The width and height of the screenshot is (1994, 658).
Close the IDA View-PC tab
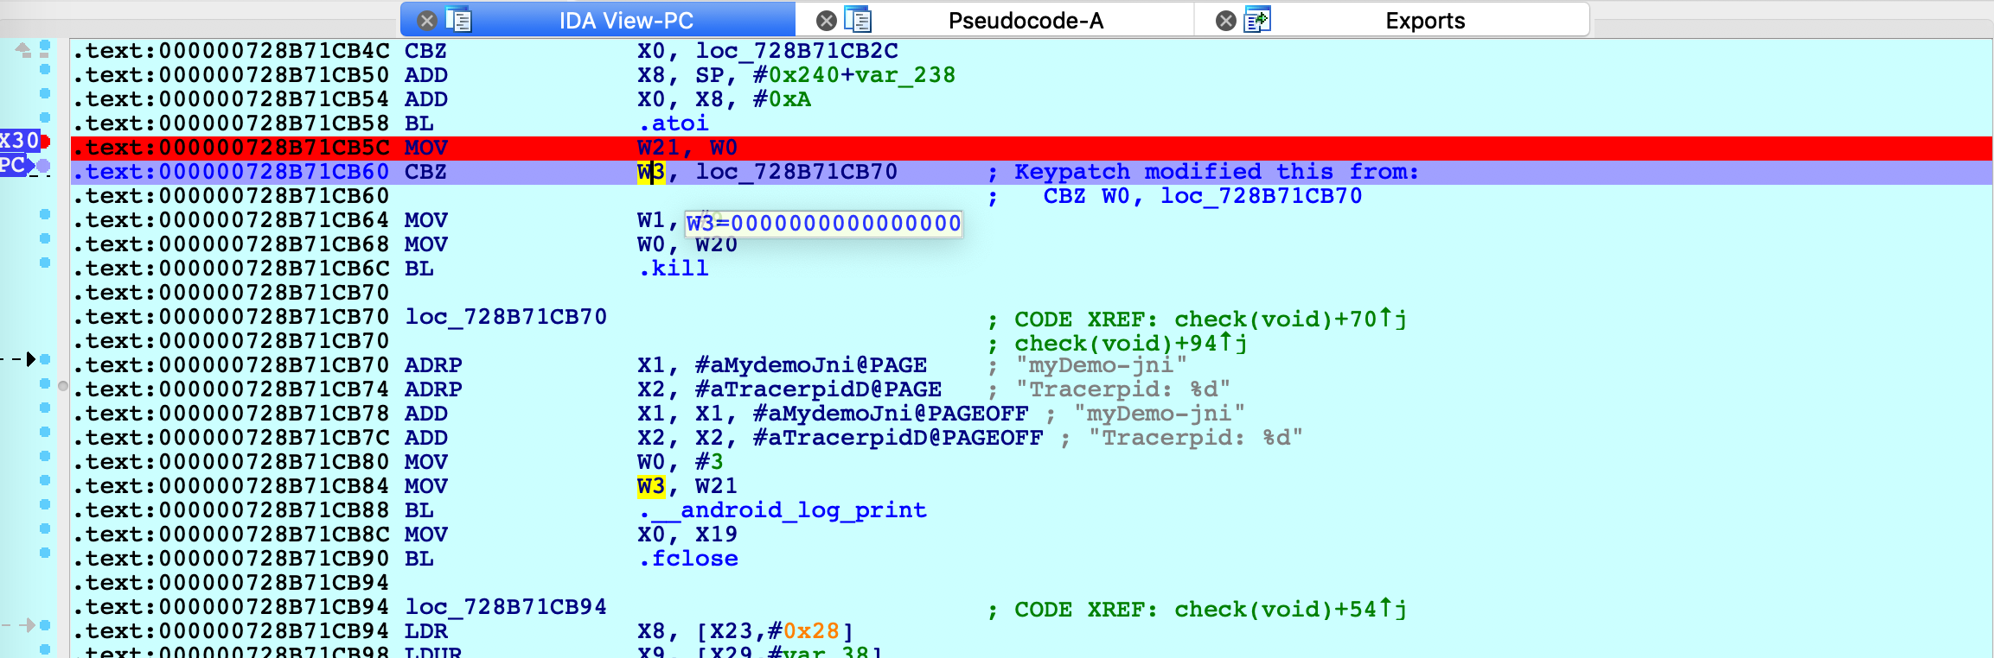point(427,20)
